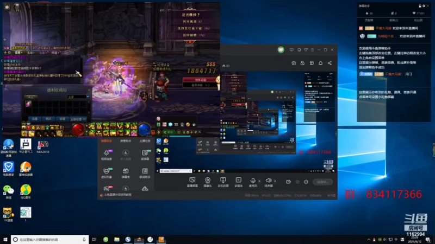Open the 全部 filter dropdown in shop
435x244 pixels.
(78, 97)
